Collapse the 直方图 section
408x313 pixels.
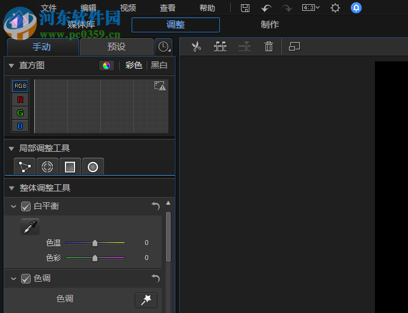tap(11, 66)
